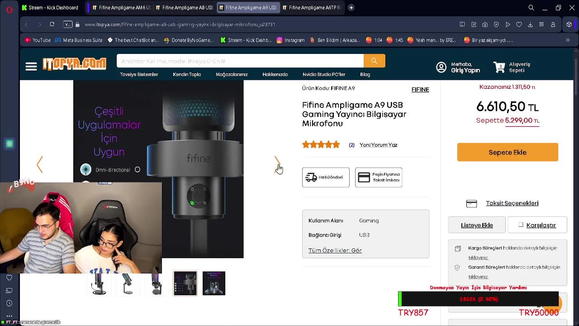The image size is (579, 326).
Task: Click the keyword search input field
Action: [x=240, y=61]
